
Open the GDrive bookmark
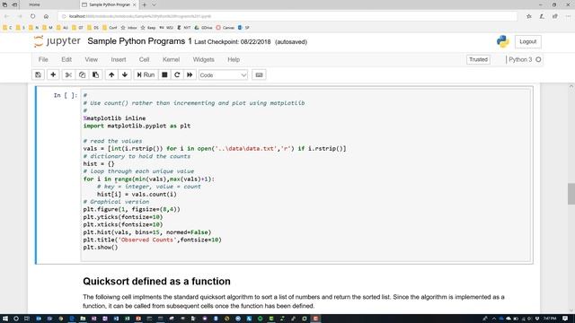pyautogui.click(x=204, y=28)
